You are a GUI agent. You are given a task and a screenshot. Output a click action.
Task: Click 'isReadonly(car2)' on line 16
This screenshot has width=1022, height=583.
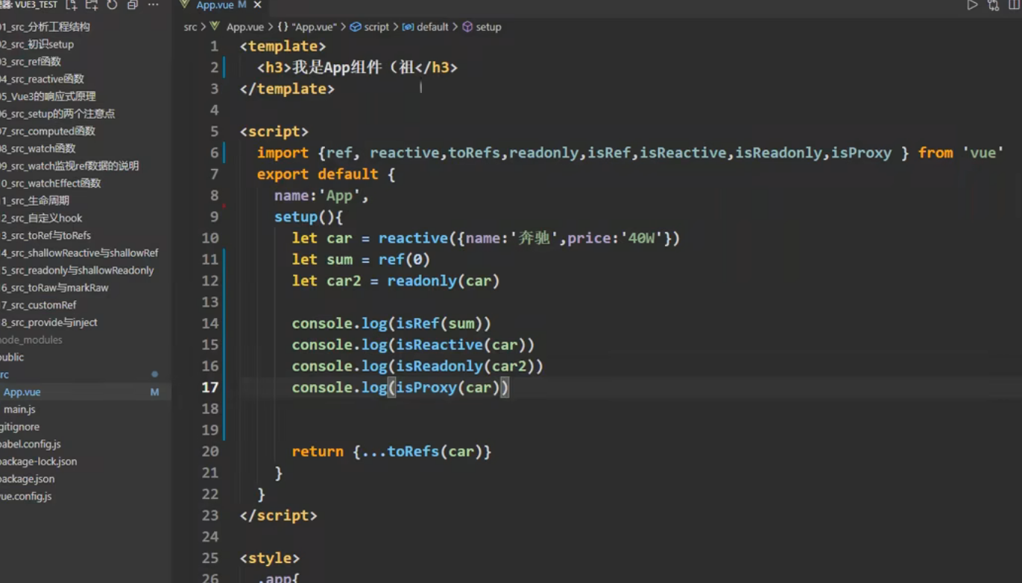point(465,366)
